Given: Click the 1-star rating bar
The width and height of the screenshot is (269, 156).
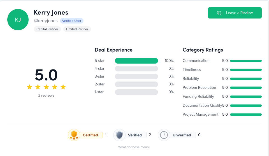Looking at the screenshot, I should point(136,92).
